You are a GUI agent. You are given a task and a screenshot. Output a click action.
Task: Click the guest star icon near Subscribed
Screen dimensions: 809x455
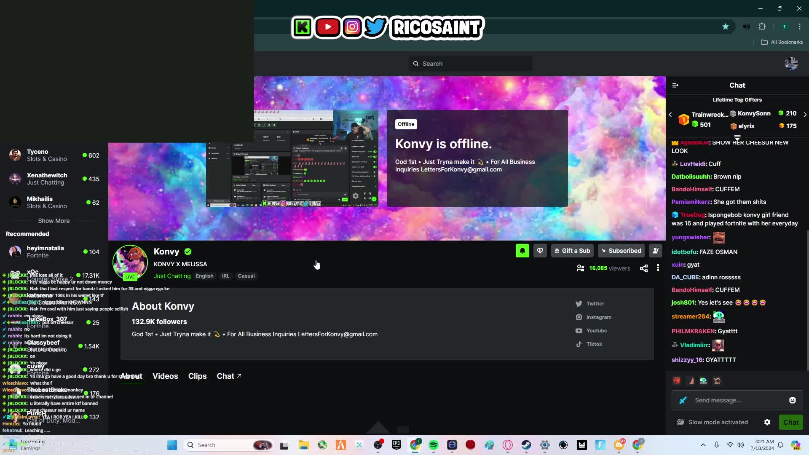click(x=656, y=251)
